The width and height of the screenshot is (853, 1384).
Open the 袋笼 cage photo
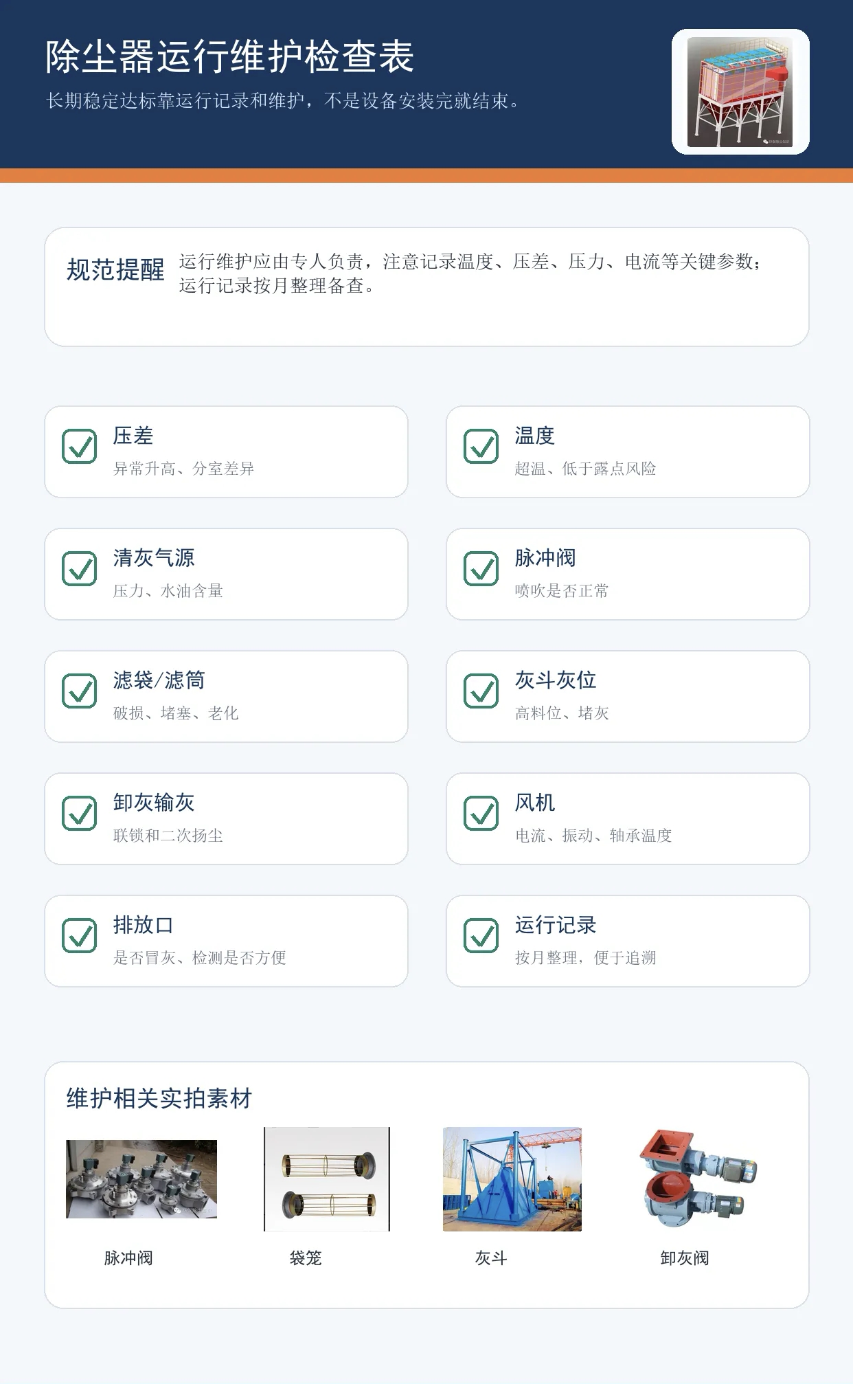click(x=327, y=1179)
